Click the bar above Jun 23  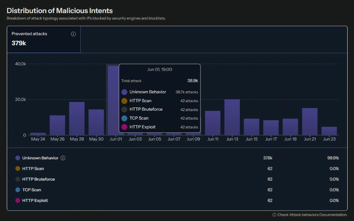click(x=329, y=131)
